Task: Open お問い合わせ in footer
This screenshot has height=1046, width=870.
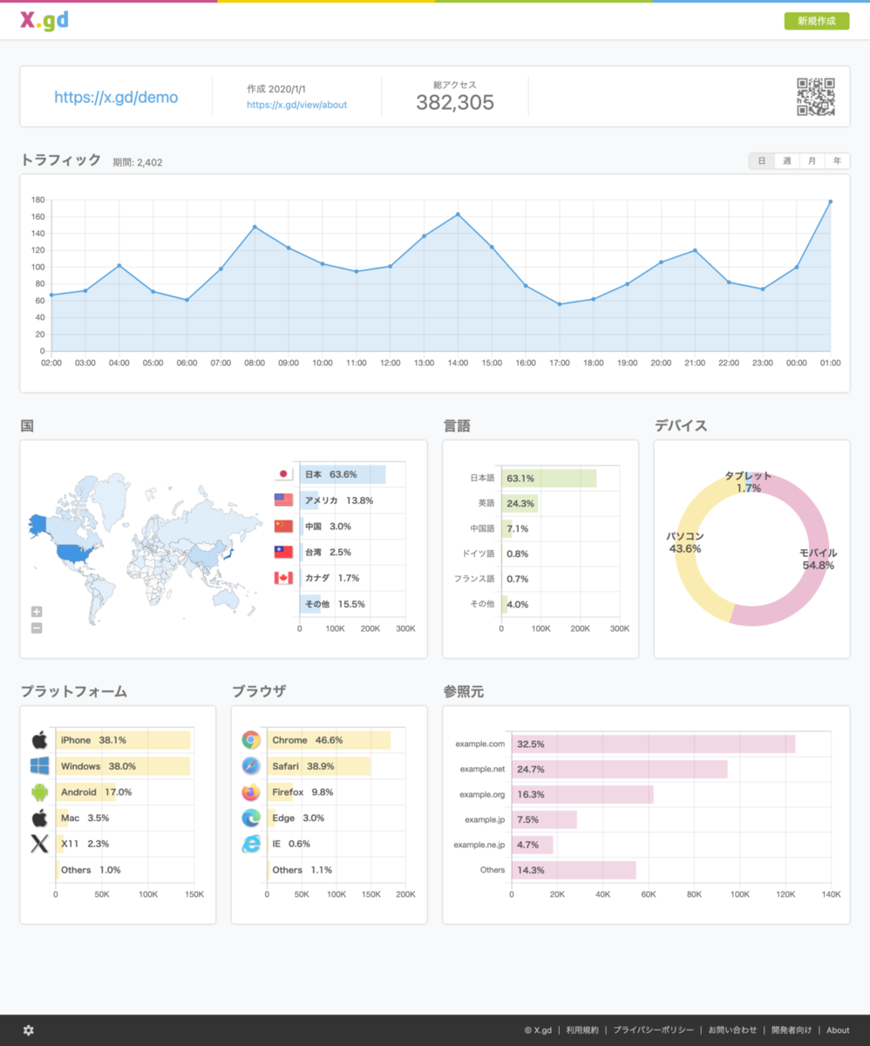Action: pyautogui.click(x=732, y=1030)
